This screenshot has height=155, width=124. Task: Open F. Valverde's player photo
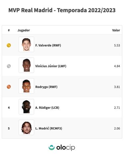pos(26,44)
